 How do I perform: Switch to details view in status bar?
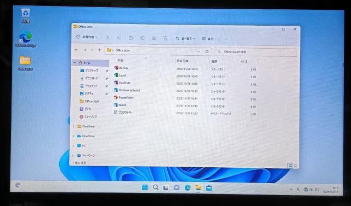pyautogui.click(x=290, y=166)
